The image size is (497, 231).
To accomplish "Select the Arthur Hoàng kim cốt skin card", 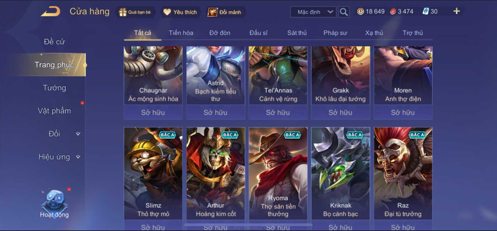I will pos(216,173).
